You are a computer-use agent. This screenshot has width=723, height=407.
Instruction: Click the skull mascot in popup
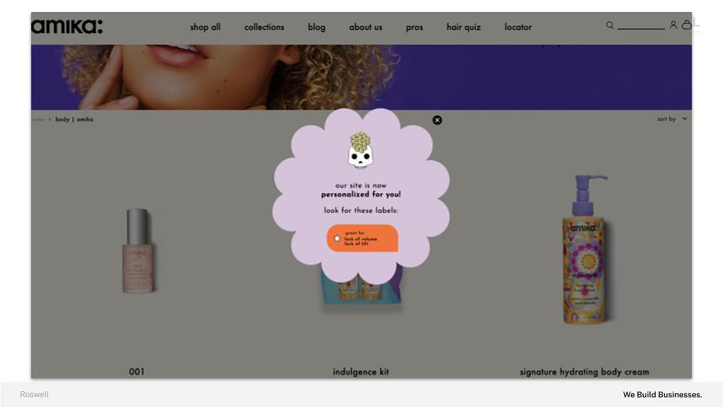(x=360, y=150)
